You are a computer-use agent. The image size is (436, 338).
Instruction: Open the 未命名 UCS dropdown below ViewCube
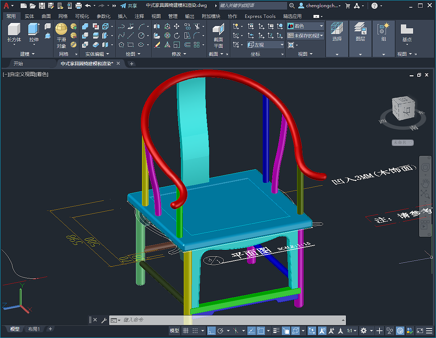coord(403,142)
